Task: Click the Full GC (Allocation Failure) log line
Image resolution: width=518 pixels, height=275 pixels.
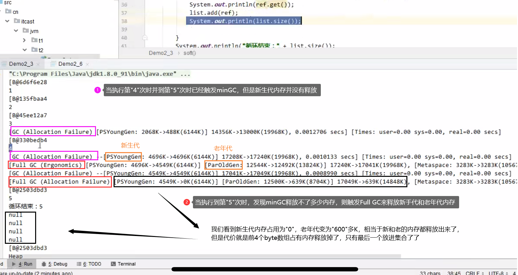Action: pos(263,182)
